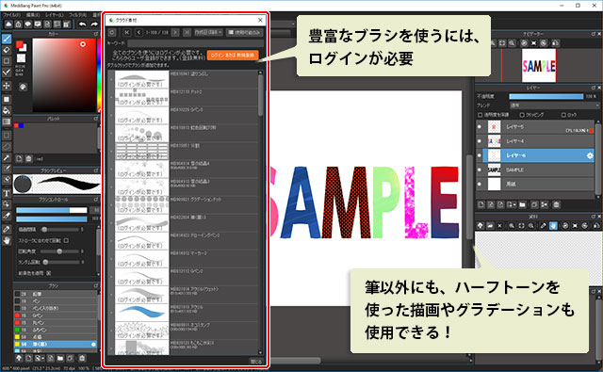
Task: Click the Undo arrow in toolbar
Action: pyautogui.click(x=82, y=24)
